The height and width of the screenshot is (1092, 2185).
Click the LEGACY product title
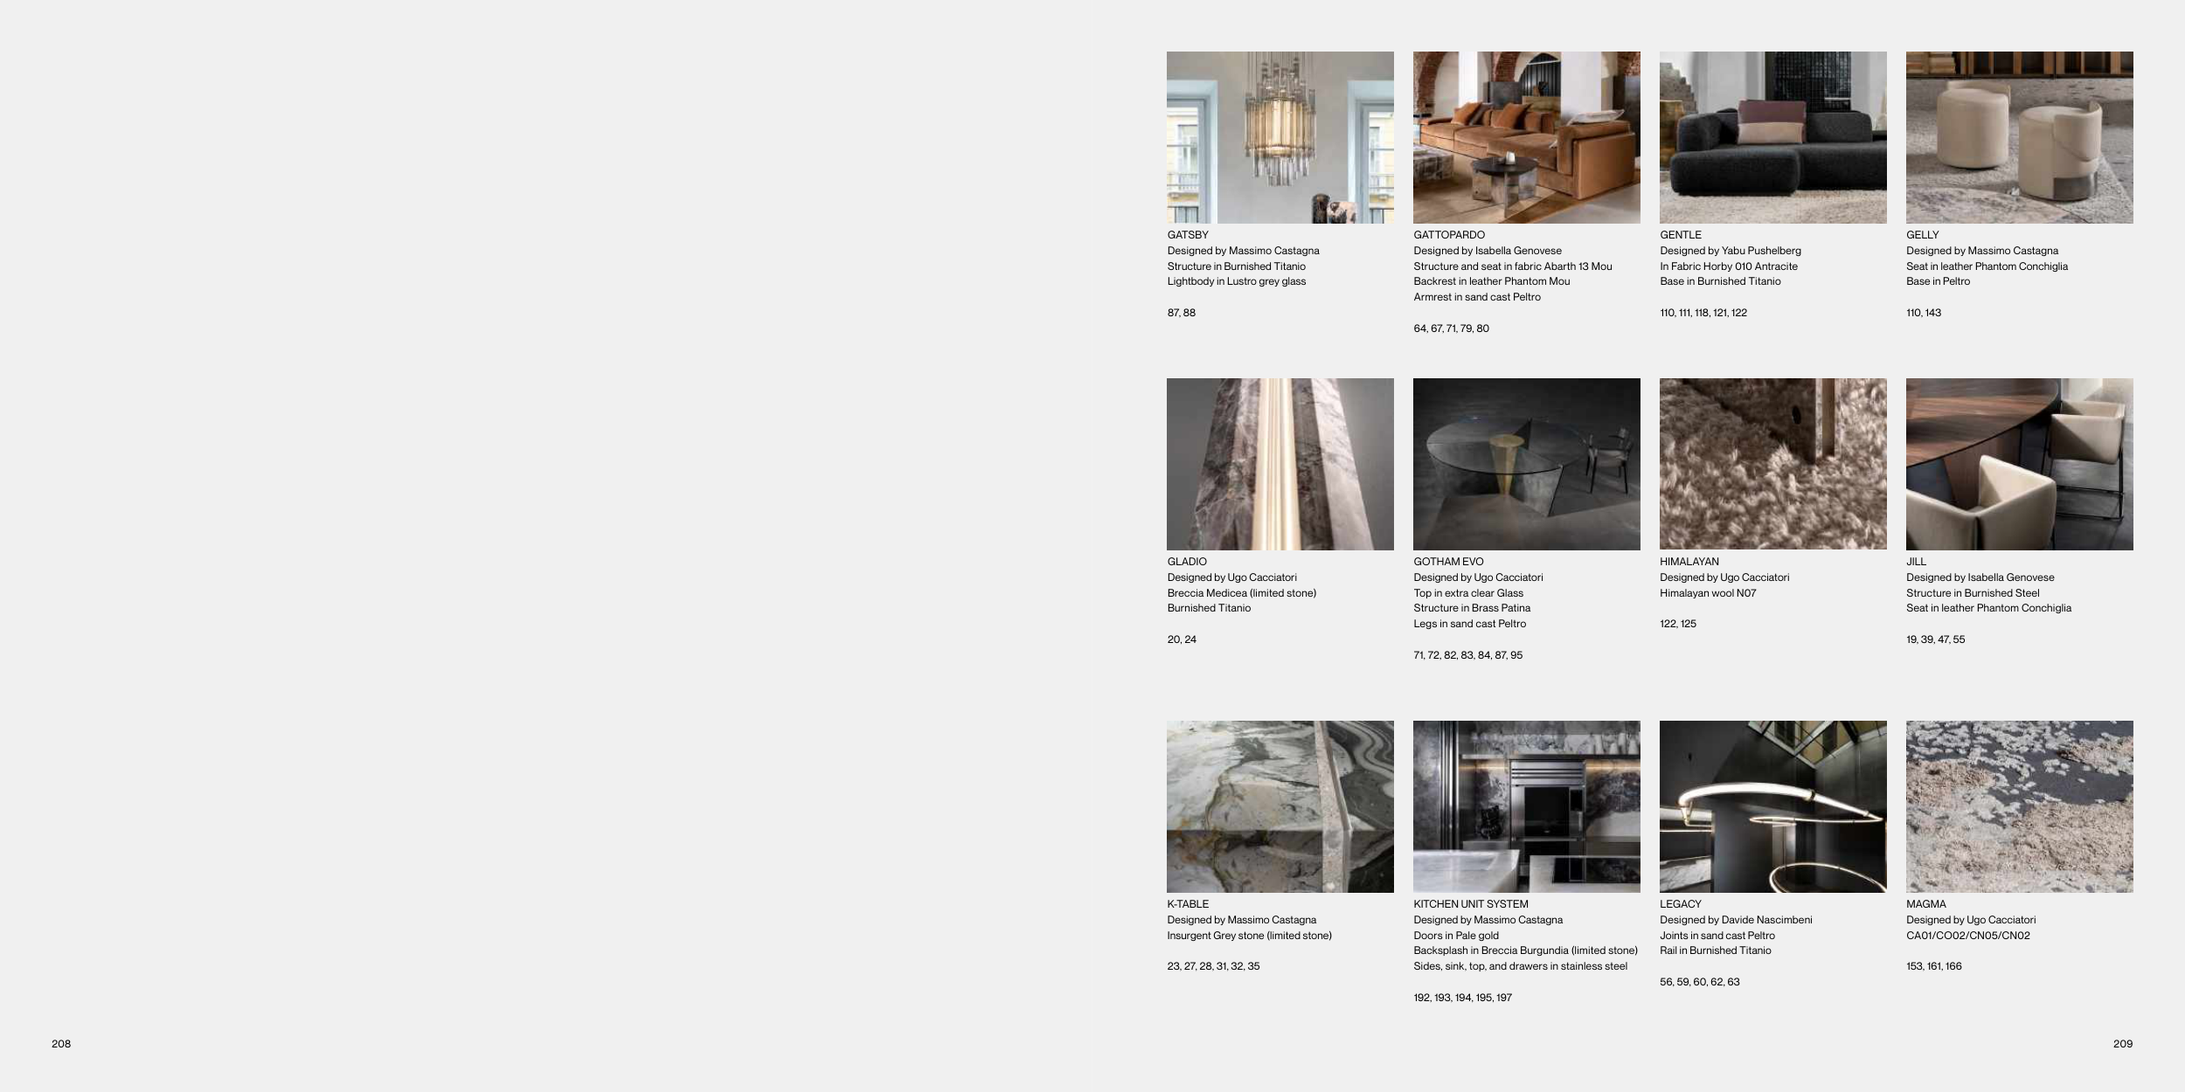pyautogui.click(x=1680, y=904)
